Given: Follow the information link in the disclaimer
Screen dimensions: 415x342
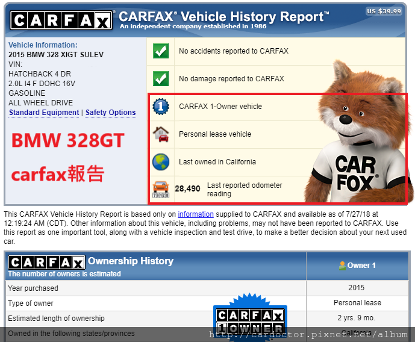Looking at the screenshot, I should pyautogui.click(x=196, y=214).
